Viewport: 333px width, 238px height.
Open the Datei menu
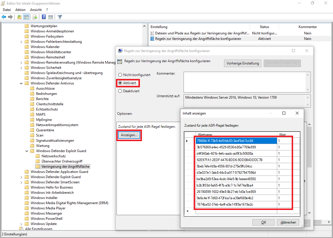(7, 10)
